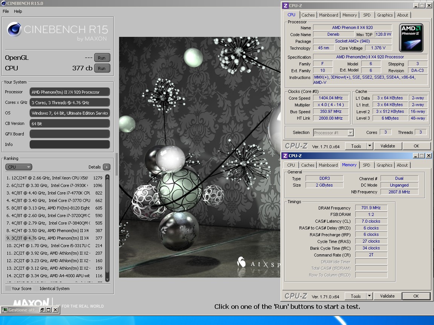The width and height of the screenshot is (434, 325).
Task: Click the empty Info field
Action: (x=70, y=144)
